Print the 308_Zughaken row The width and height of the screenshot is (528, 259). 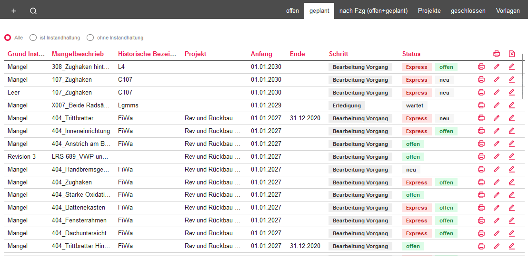[481, 67]
